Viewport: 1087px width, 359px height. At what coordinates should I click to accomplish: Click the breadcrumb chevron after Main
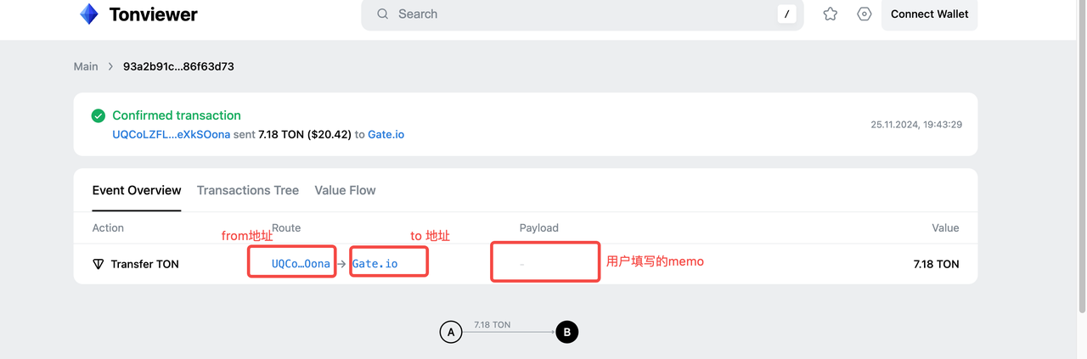(x=110, y=66)
